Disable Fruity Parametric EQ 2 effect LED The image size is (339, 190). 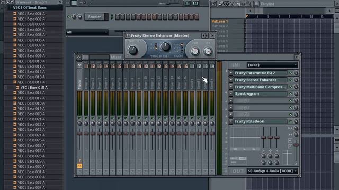(x=291, y=73)
